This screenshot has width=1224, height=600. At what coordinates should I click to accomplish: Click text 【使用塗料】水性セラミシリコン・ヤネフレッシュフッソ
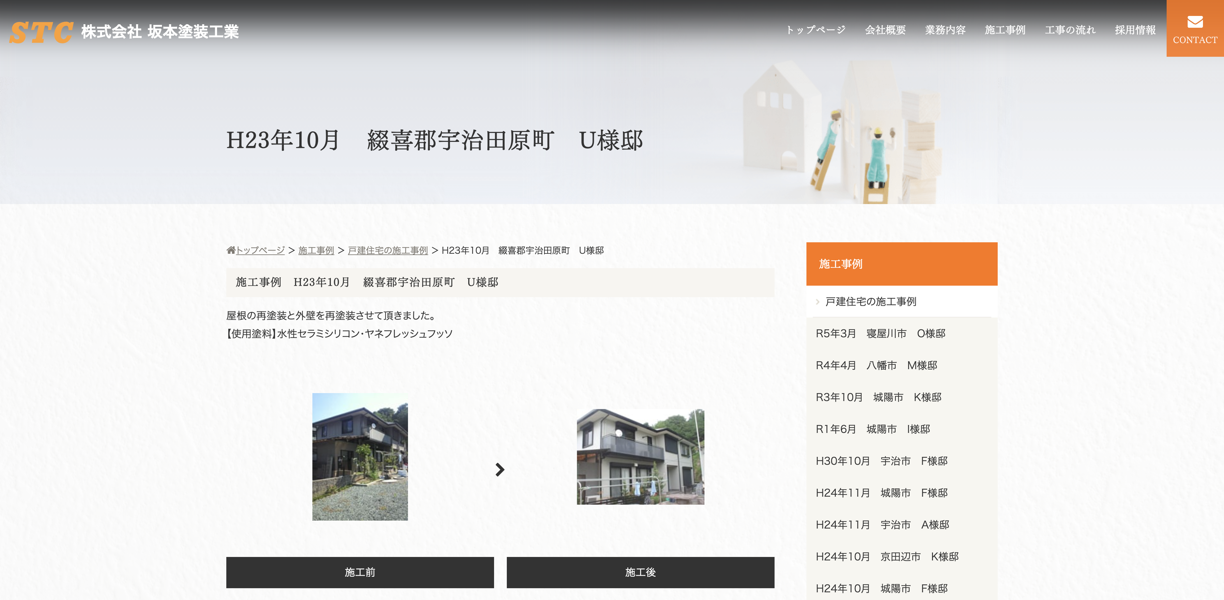coord(340,333)
